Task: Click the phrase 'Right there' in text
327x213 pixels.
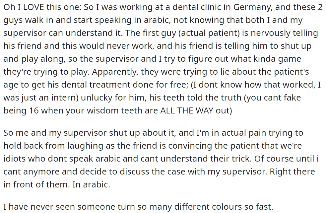Action: tap(293, 172)
